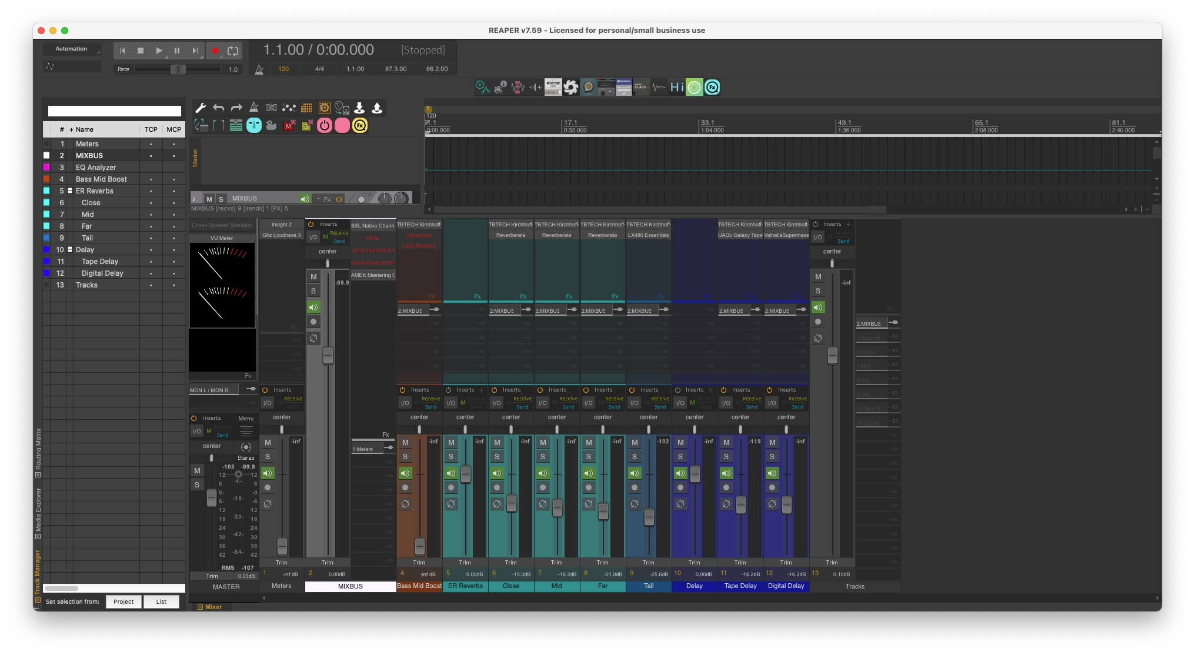The image size is (1195, 655).
Task: Toggle the grid lines toolbar icon
Action: pos(306,108)
